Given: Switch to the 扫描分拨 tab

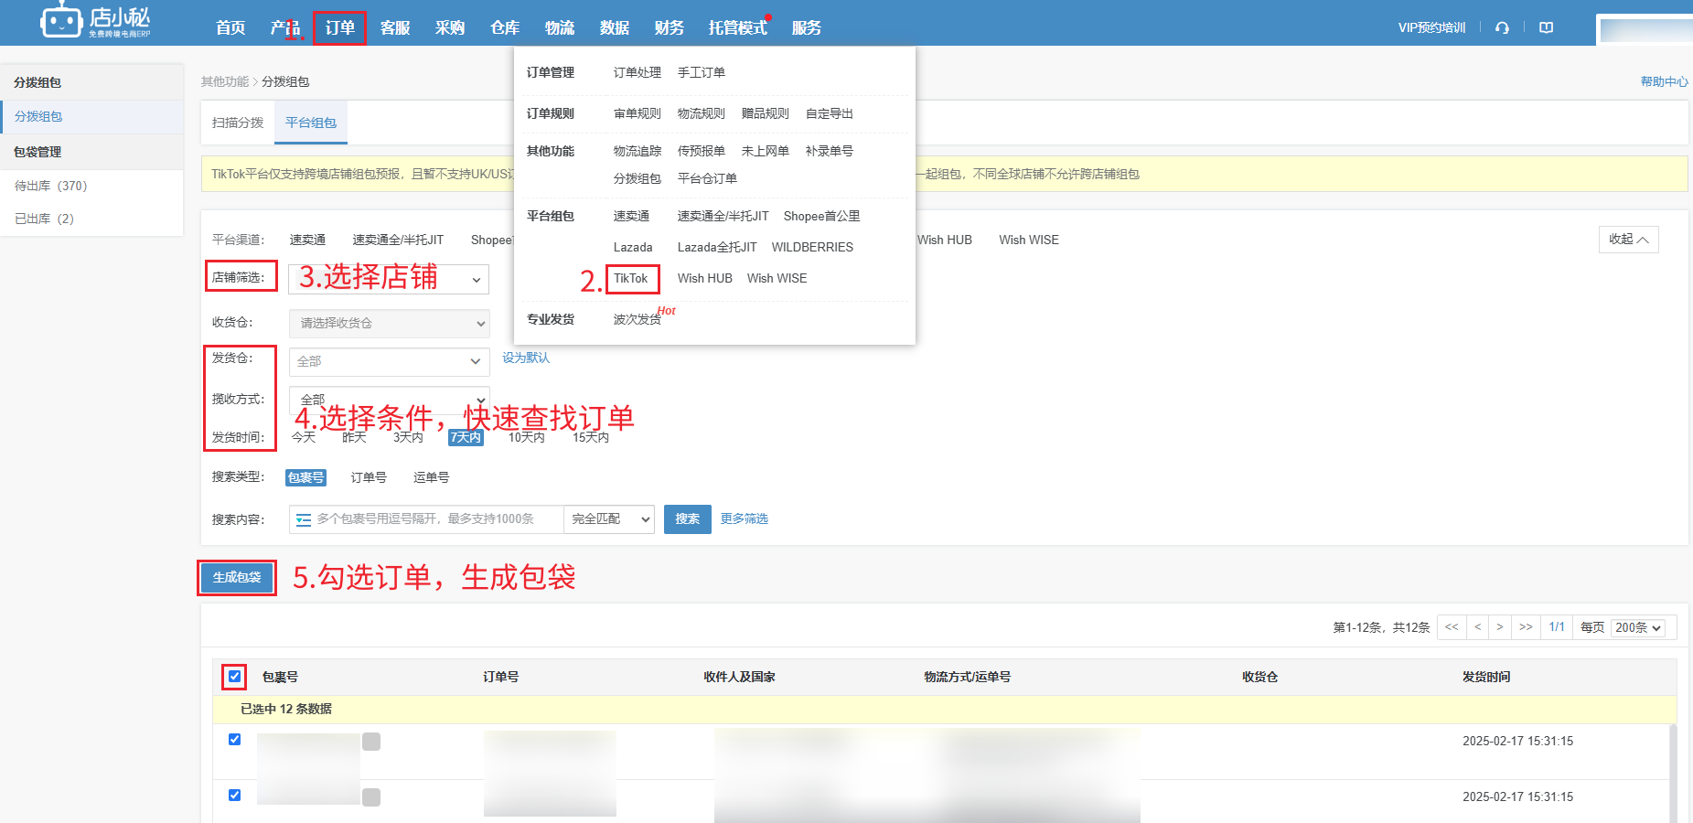Looking at the screenshot, I should pyautogui.click(x=238, y=123).
